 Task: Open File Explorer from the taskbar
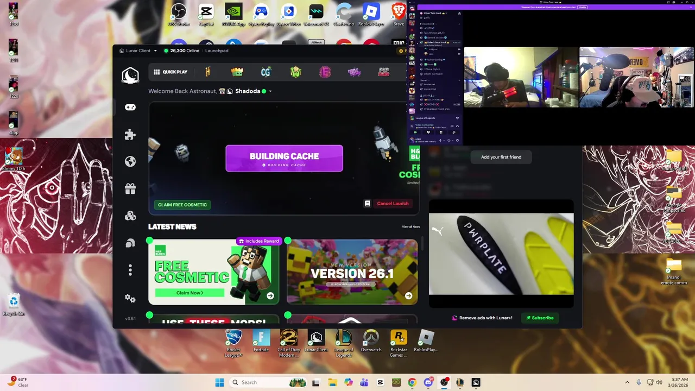tap(332, 382)
